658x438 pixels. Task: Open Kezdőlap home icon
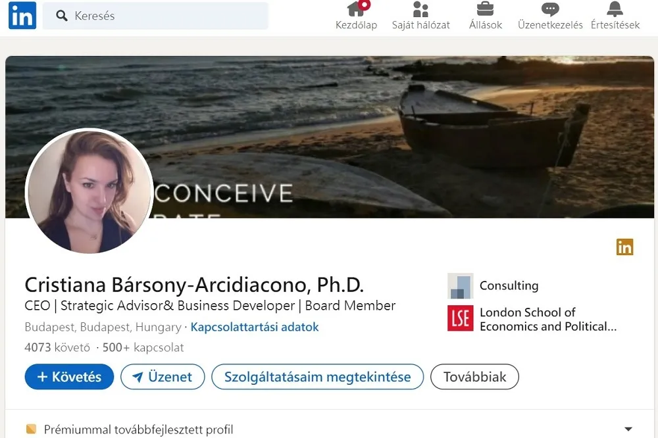tap(356, 9)
